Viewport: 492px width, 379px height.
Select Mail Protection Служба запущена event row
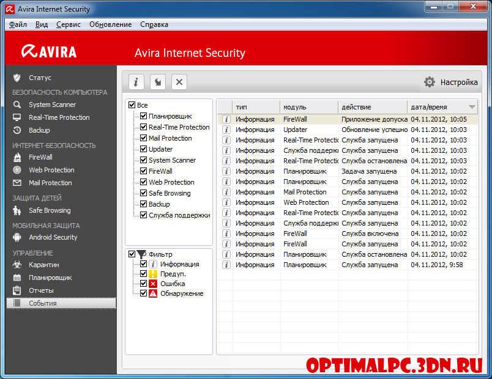click(348, 192)
